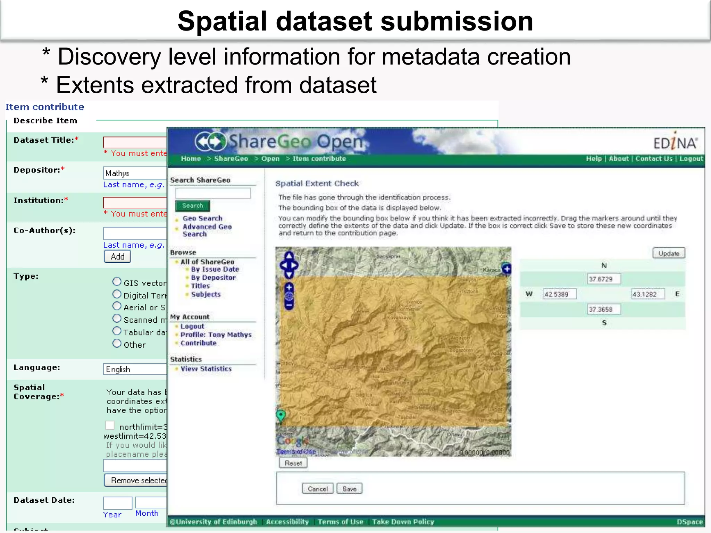This screenshot has height=533, width=711.
Task: Click the green bounding-box marker on the map
Action: pyautogui.click(x=281, y=415)
